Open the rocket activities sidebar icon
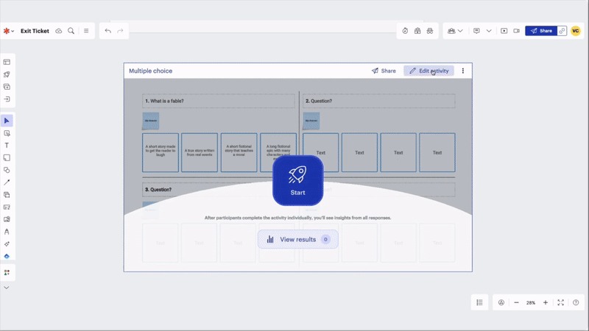The width and height of the screenshot is (589, 331). [x=7, y=74]
